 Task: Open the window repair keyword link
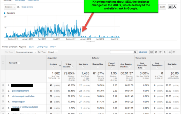click(x=18, y=102)
